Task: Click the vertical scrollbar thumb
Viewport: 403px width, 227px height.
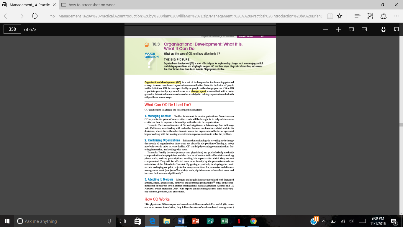Action: [401, 125]
